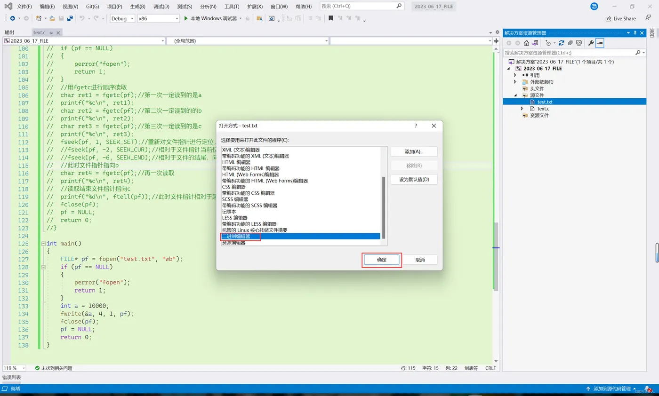659x396 pixels.
Task: Select the 头文件 folder in Solution Explorer
Action: (x=537, y=88)
